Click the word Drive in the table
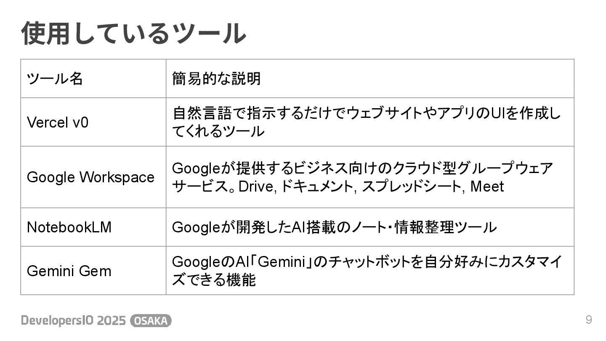Viewport: 606px width, 341px height. 257,186
